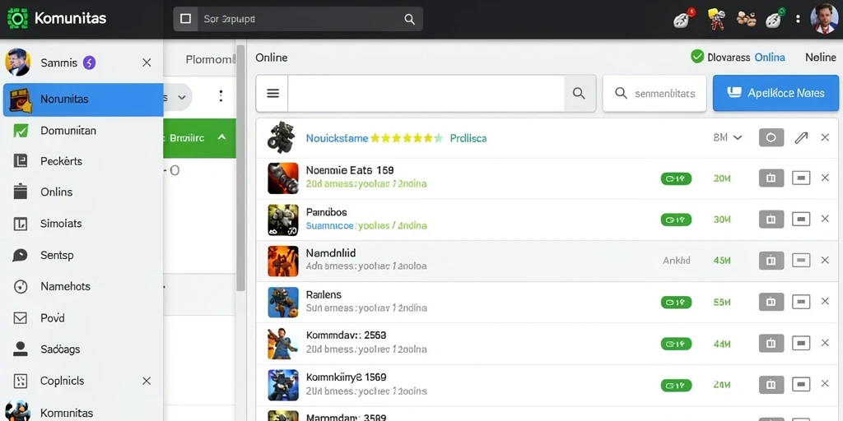The height and width of the screenshot is (421, 843).
Task: Close the Coplnicls sidebar entry
Action: (147, 381)
